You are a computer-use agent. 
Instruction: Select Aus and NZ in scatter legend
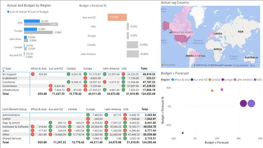click(199, 79)
